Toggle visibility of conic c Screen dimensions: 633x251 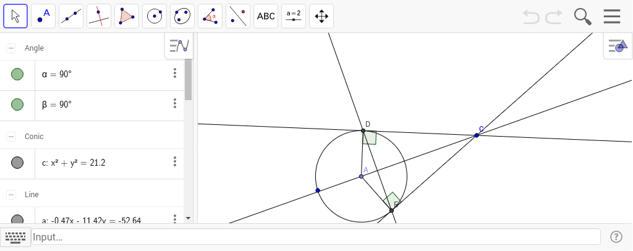tap(17, 163)
